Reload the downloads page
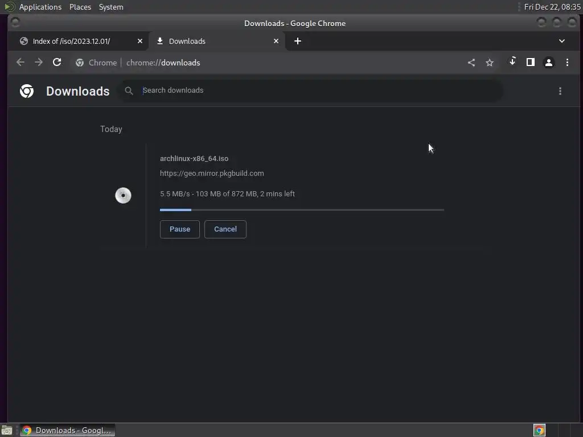583x437 pixels. 57,62
